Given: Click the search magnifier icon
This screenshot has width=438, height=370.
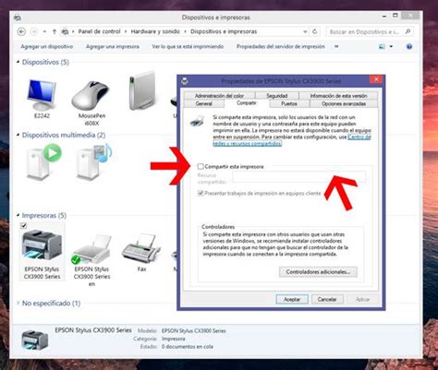Looking at the screenshot, I should click(408, 31).
